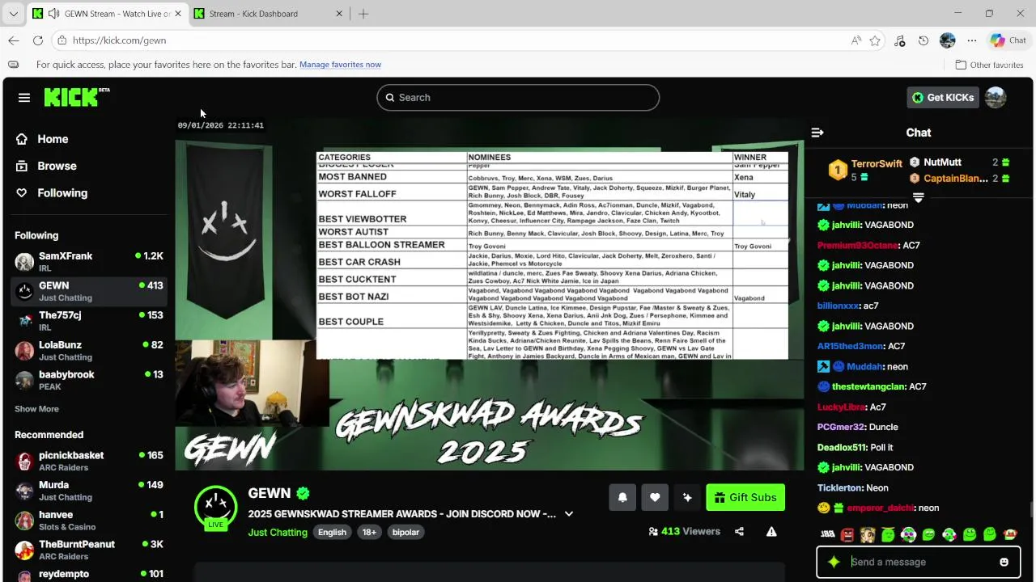This screenshot has width=1036, height=582.
Task: Open the Other favorites folder
Action: [x=989, y=65]
